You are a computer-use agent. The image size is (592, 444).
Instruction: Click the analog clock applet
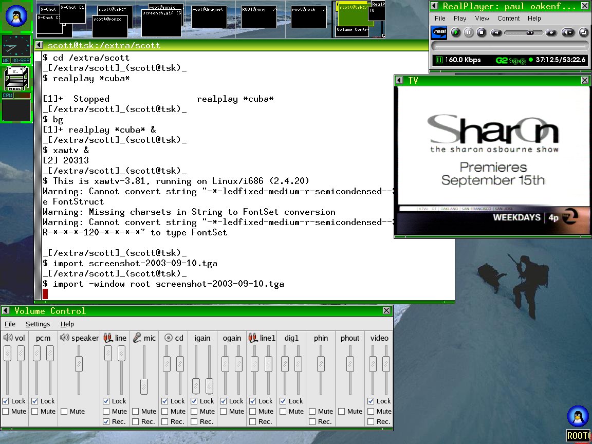[16, 46]
